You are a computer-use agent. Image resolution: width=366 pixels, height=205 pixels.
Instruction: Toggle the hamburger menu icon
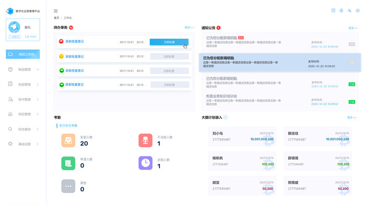(x=55, y=11)
